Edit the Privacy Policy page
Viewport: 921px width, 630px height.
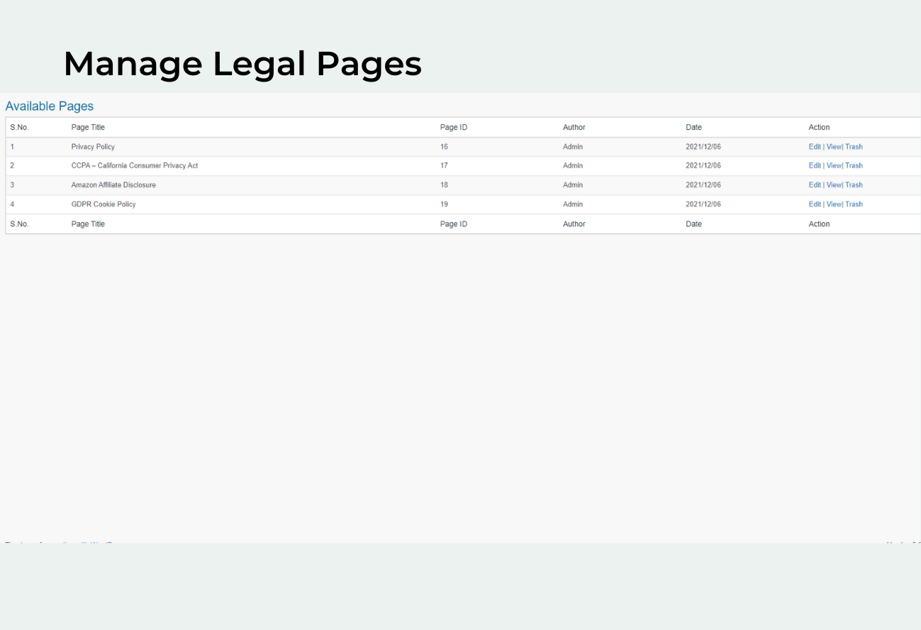(x=815, y=147)
